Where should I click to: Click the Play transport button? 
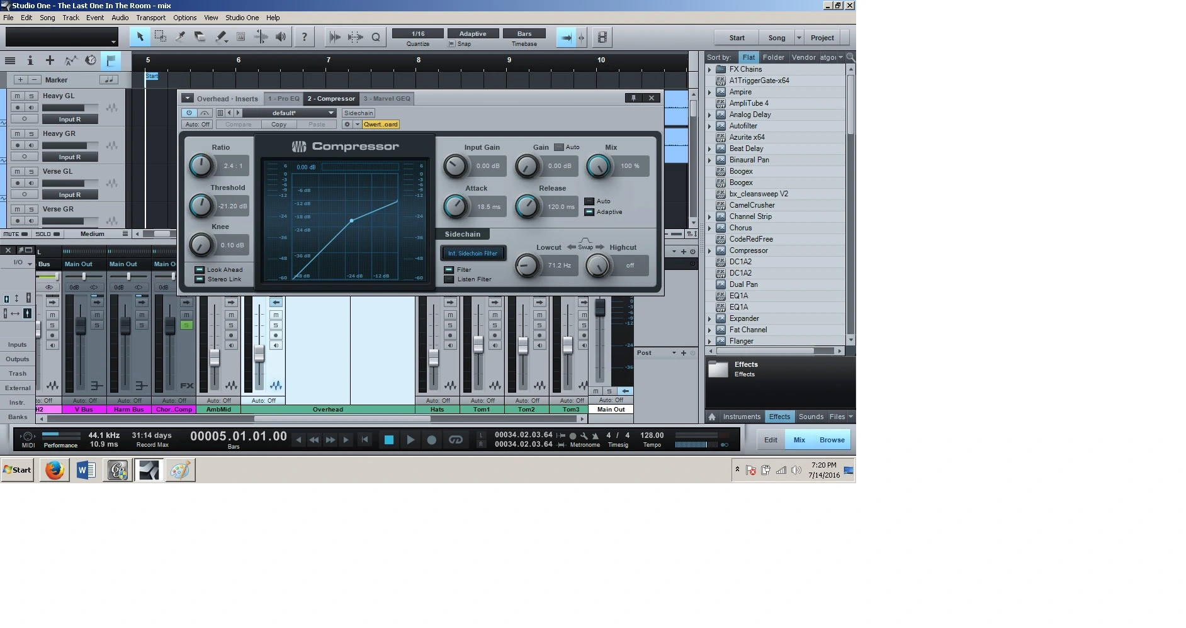coord(410,440)
